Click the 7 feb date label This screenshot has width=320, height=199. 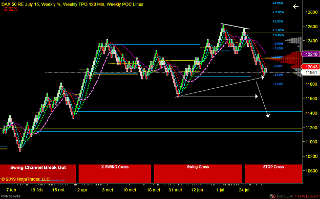click(x=11, y=190)
